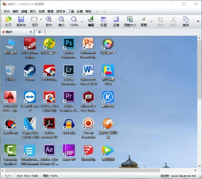Viewport: 202px width, 179px height.
Task: Click the Screen Recorder icon
Action: coord(88,123)
